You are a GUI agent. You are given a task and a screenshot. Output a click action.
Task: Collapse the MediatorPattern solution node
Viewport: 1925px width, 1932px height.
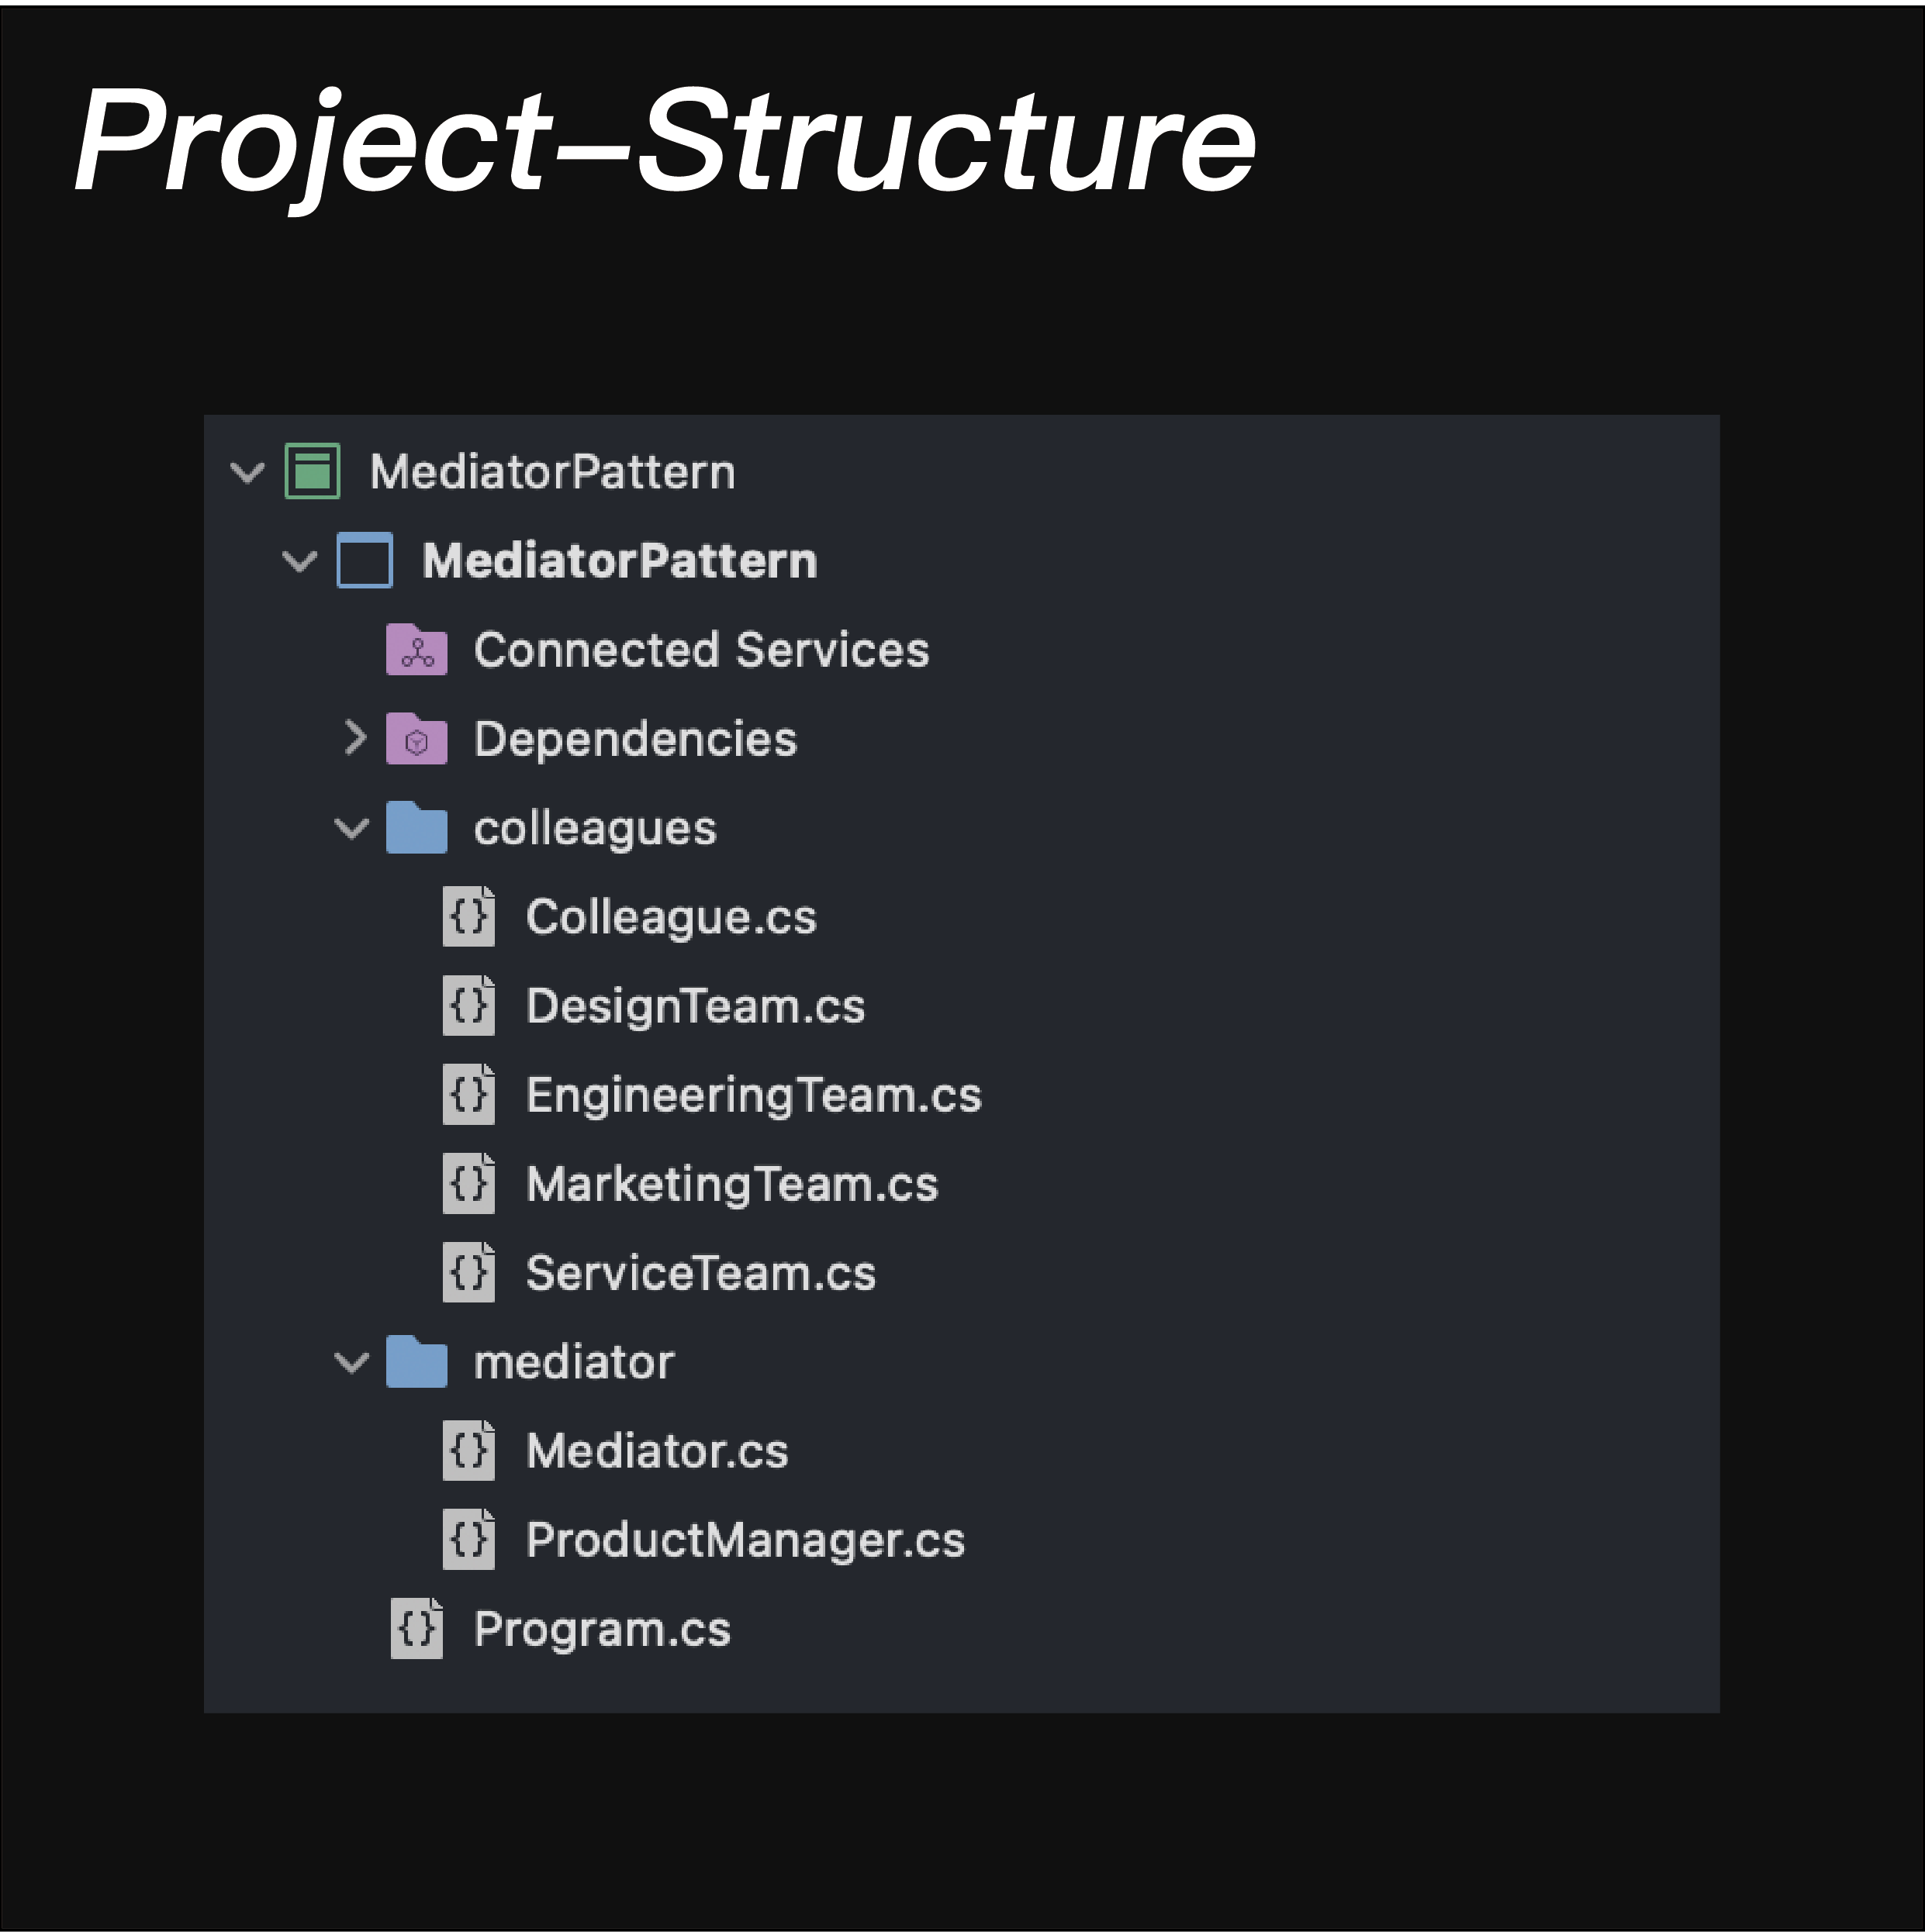(x=247, y=471)
